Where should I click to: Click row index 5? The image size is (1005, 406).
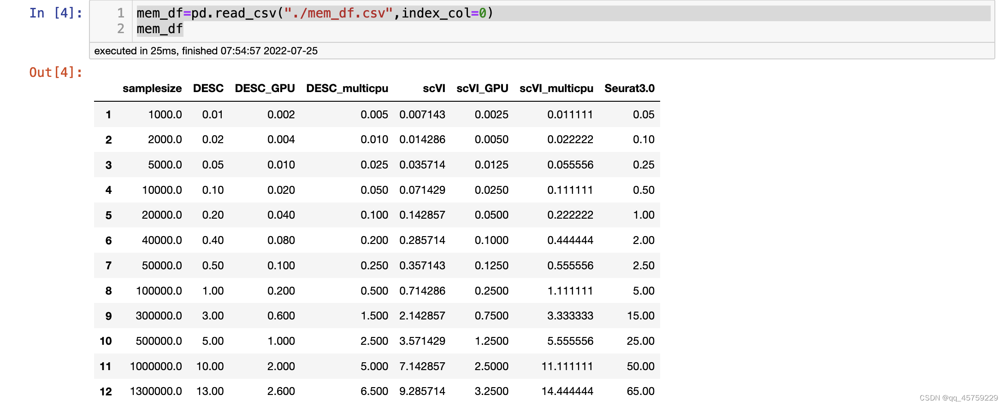108,215
